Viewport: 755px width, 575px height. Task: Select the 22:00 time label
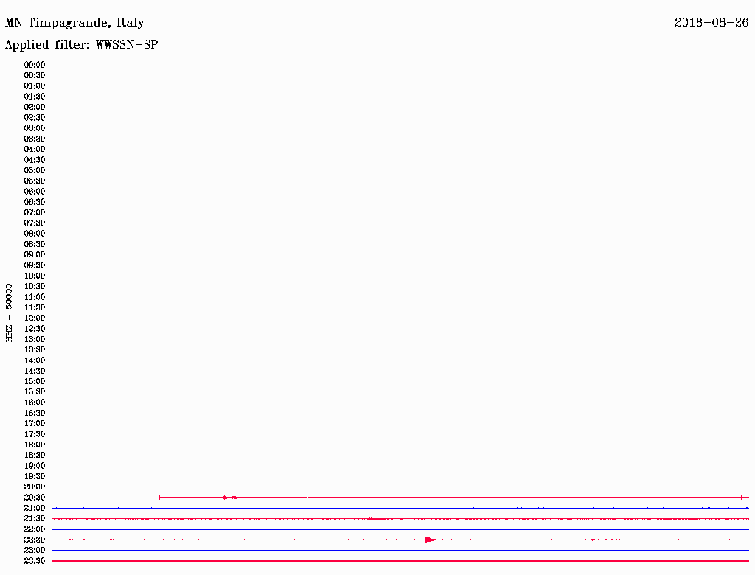tap(35, 529)
